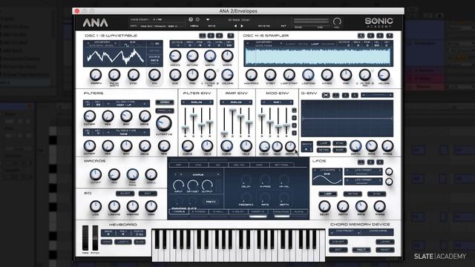Click the PRE FX button
The height and width of the screenshot is (267, 475).
click(210, 202)
